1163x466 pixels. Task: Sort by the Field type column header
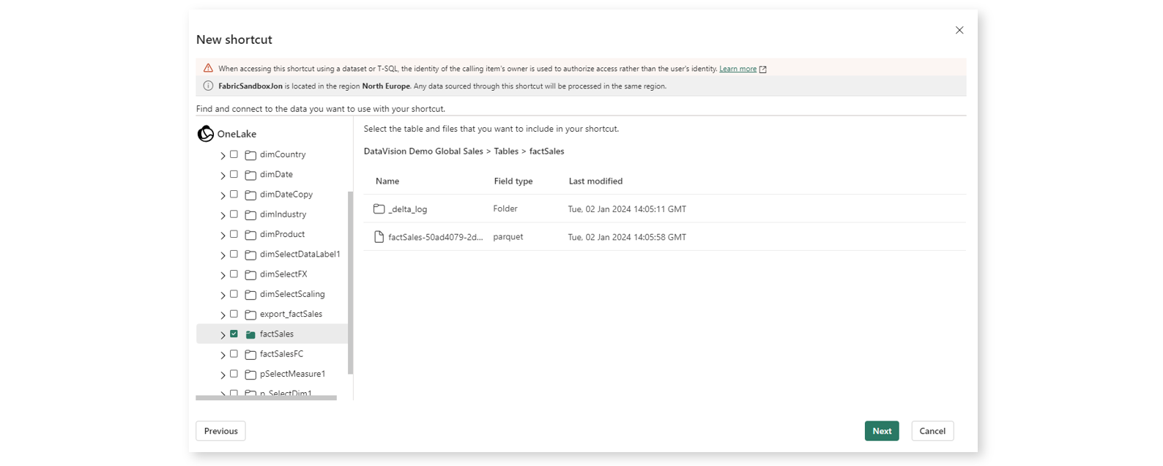click(x=513, y=181)
